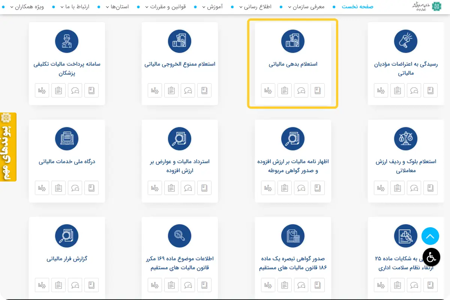This screenshot has height=300, width=450.
Task: Click the blue scroll-to-top arrow button
Action: pos(430,236)
